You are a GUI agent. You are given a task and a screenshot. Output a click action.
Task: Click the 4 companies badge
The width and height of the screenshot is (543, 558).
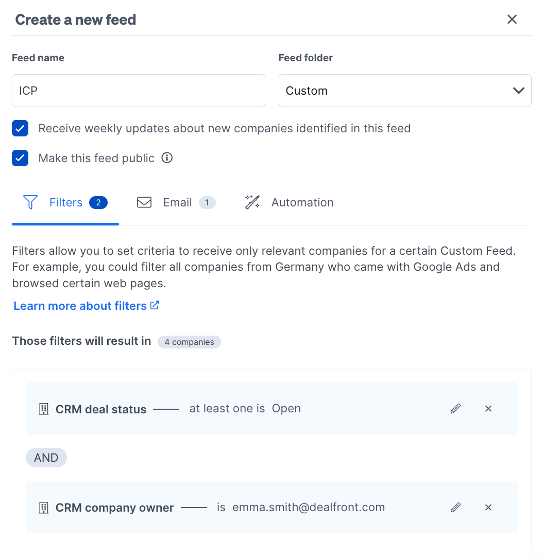pyautogui.click(x=189, y=342)
